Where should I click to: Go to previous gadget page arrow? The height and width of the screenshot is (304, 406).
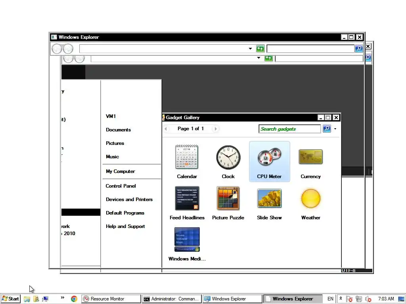(166, 129)
